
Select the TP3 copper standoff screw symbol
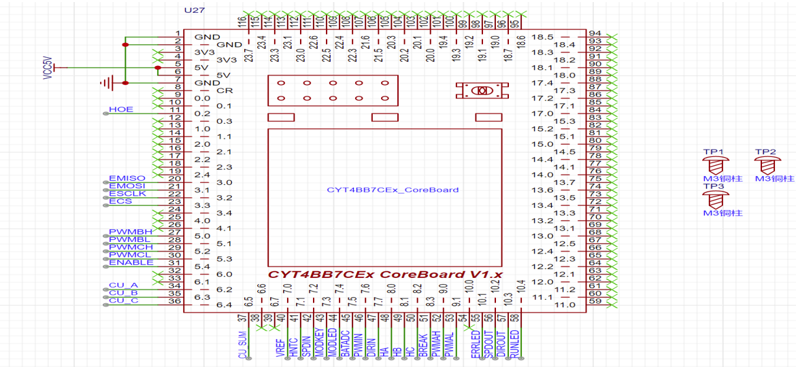tap(714, 200)
